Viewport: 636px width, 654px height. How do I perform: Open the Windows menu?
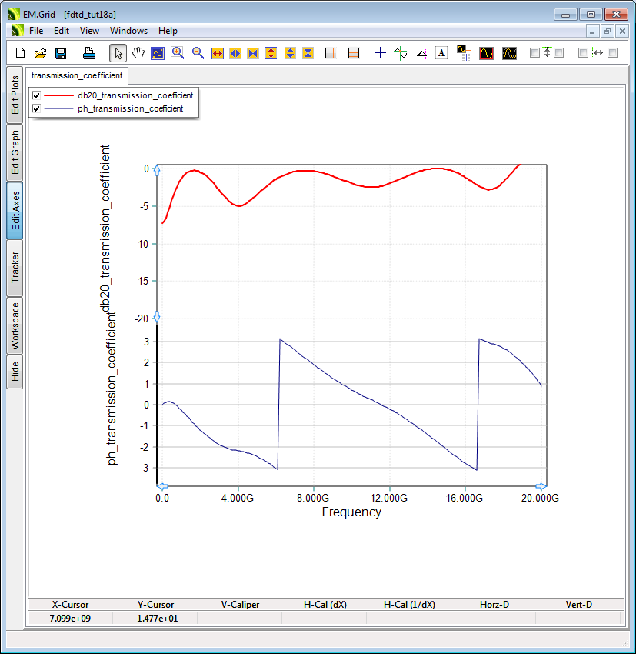(128, 31)
